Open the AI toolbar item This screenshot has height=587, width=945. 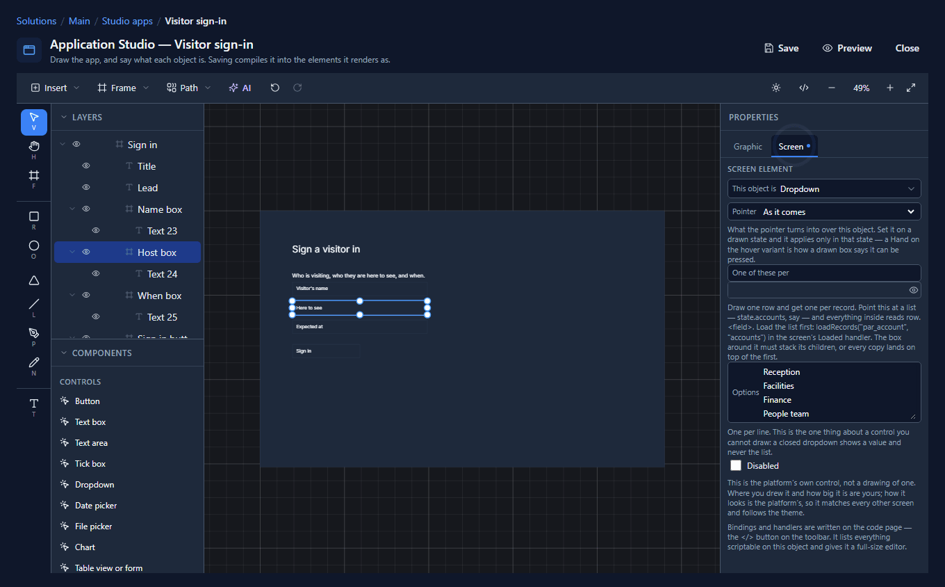click(240, 88)
